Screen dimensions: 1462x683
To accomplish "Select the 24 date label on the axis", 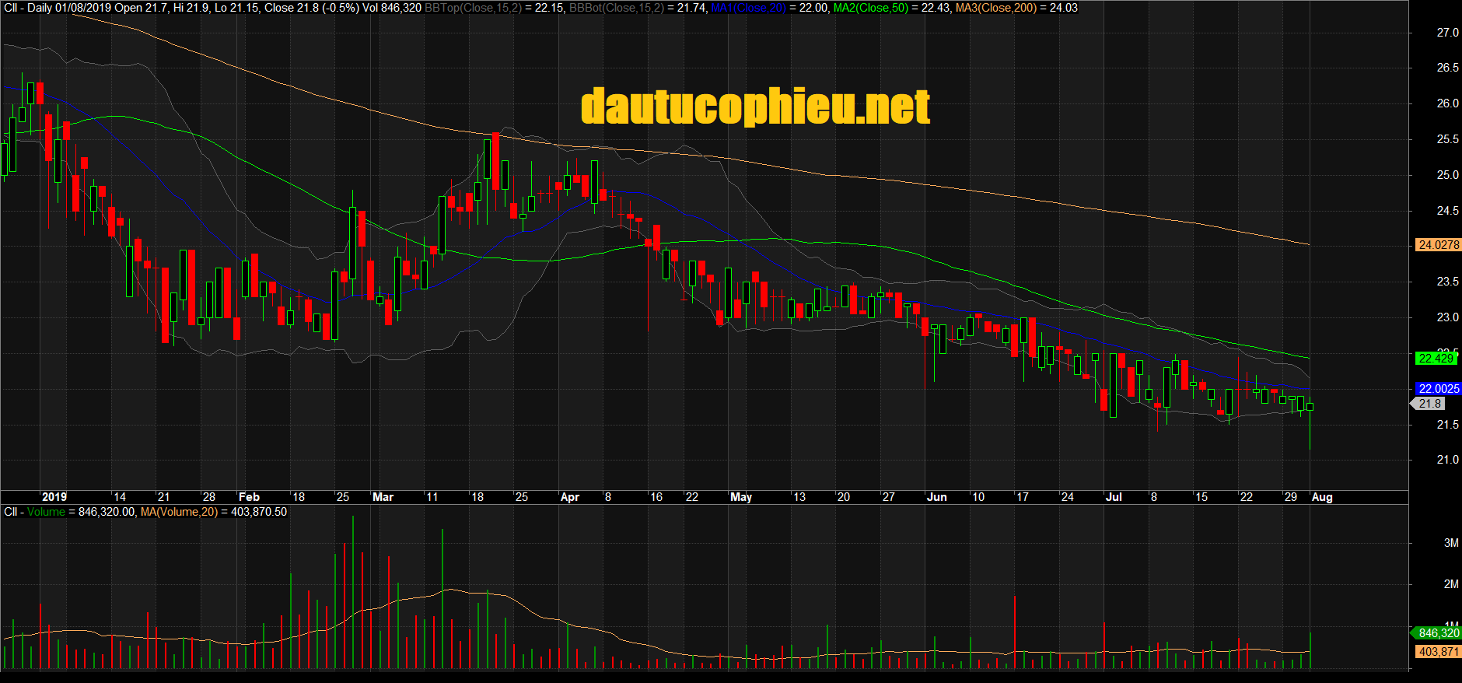I will point(1068,497).
